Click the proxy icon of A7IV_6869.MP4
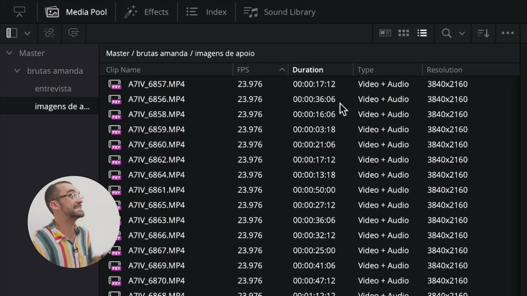The image size is (527, 296). (x=115, y=266)
